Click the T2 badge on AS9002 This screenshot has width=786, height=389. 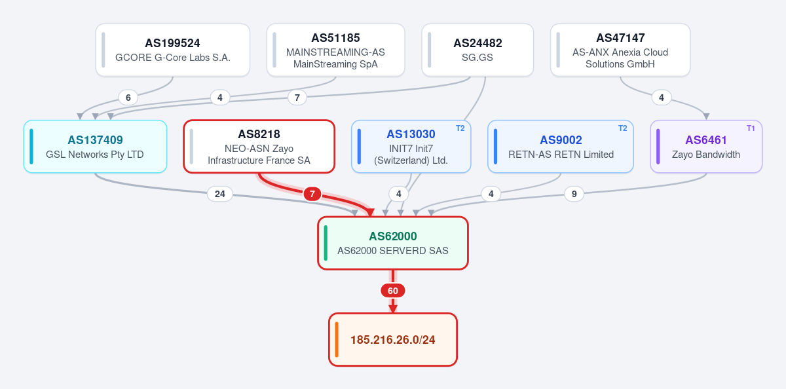623,128
